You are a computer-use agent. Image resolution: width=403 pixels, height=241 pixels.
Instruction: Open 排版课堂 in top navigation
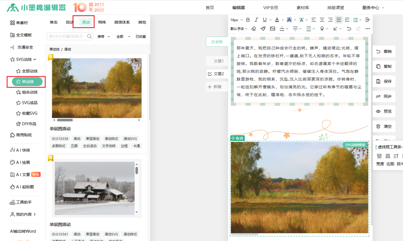336,8
